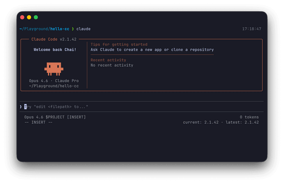Screen dimensions: 284x184
Task: Click the "Opus 4.6 · Claude Pro" model label
Action: pyautogui.click(x=54, y=81)
